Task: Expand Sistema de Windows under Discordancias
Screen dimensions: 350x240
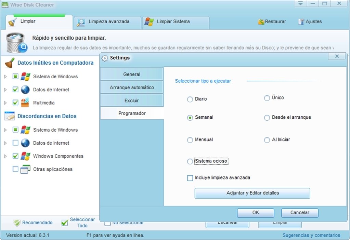Action: pyautogui.click(x=5, y=130)
